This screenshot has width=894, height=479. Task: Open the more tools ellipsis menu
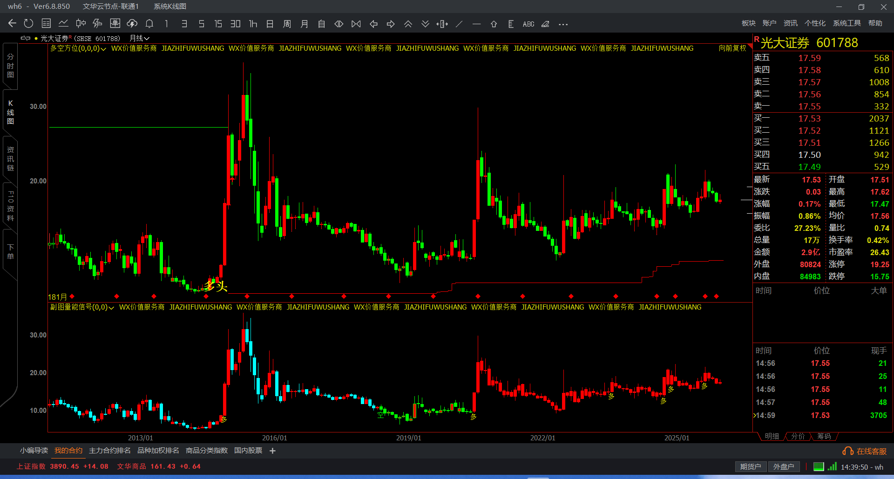click(x=563, y=24)
